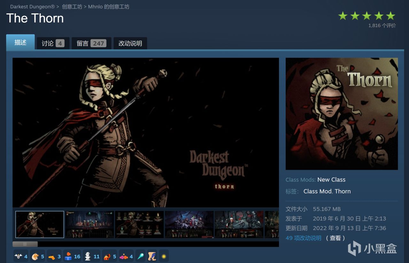Open the 49 项改动说明 link
Image resolution: width=409 pixels, height=263 pixels.
304,238
